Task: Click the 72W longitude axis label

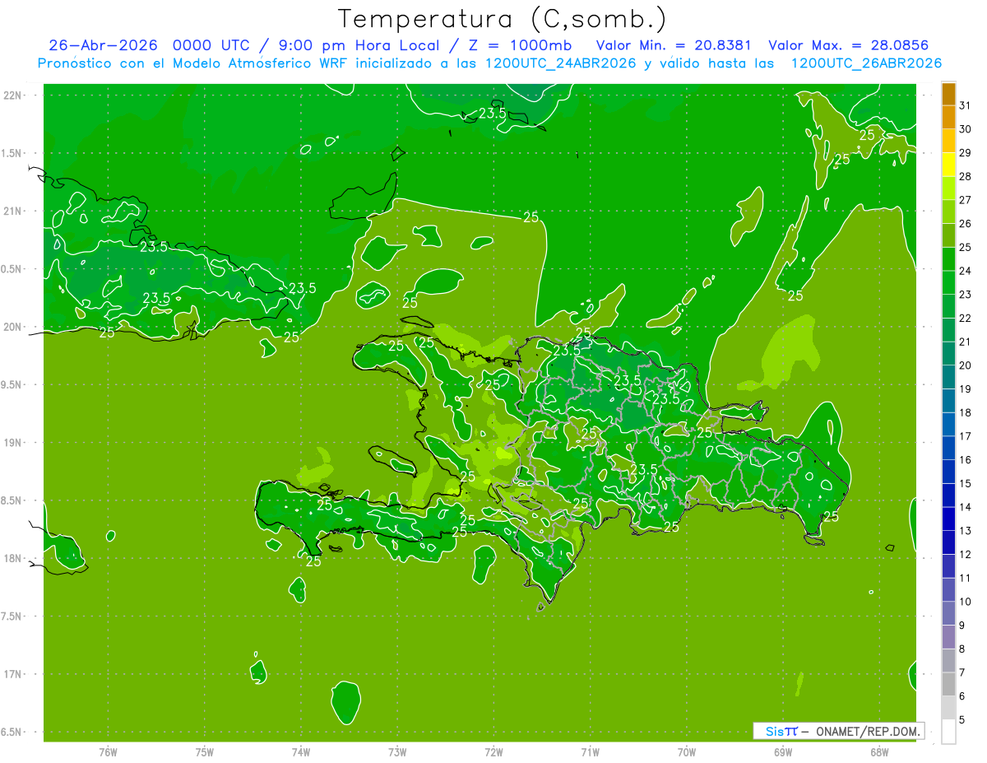Action: [x=493, y=752]
